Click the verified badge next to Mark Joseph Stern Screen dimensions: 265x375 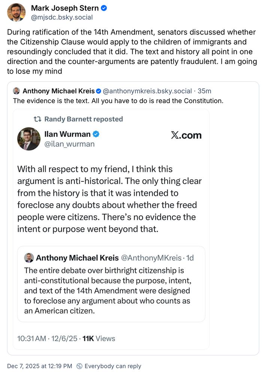tap(104, 8)
